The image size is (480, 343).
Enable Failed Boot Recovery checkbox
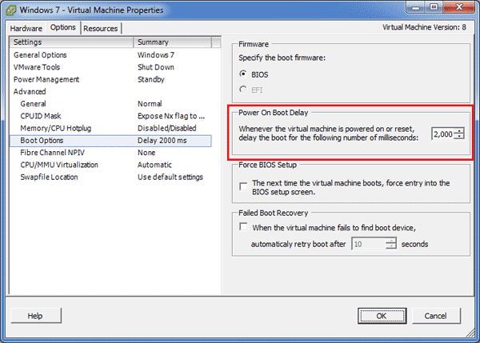click(243, 227)
